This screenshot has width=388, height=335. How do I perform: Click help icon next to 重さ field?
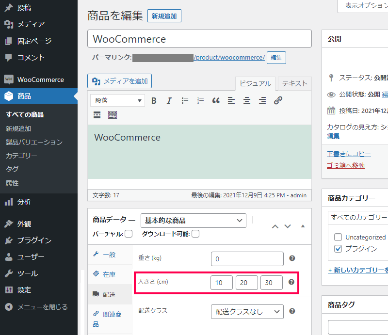coord(292,258)
